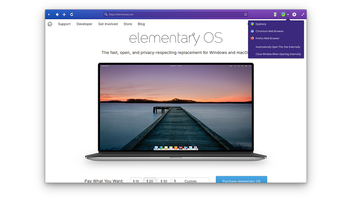Viewport: 352px width, 198px height.
Task: Bookmark this page with the star icon
Action: coord(246,14)
